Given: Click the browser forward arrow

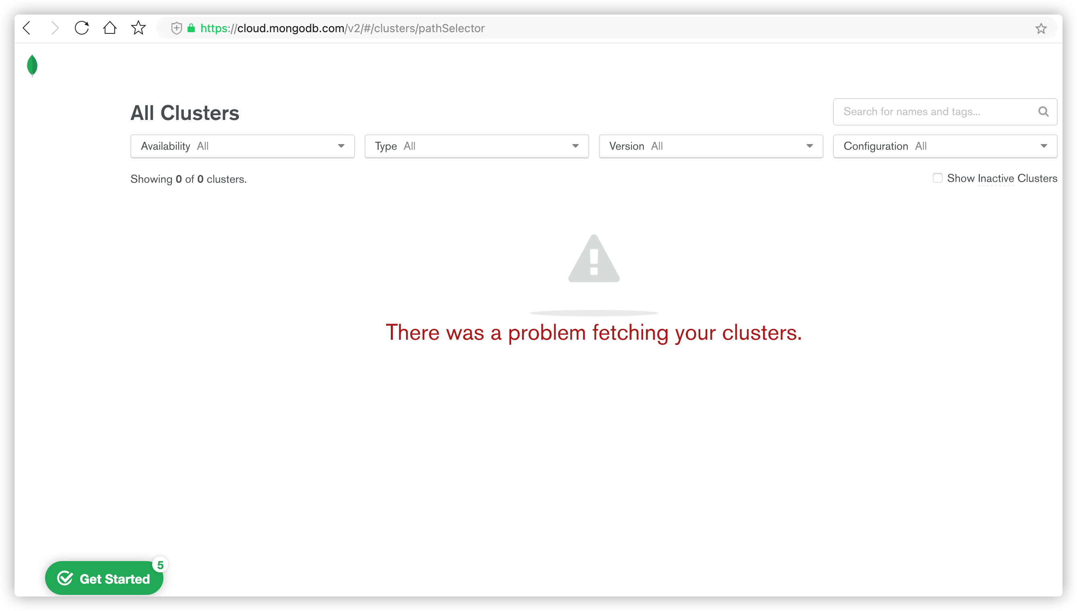Looking at the screenshot, I should coord(55,28).
